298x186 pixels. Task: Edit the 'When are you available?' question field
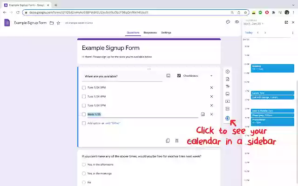[x=122, y=76]
